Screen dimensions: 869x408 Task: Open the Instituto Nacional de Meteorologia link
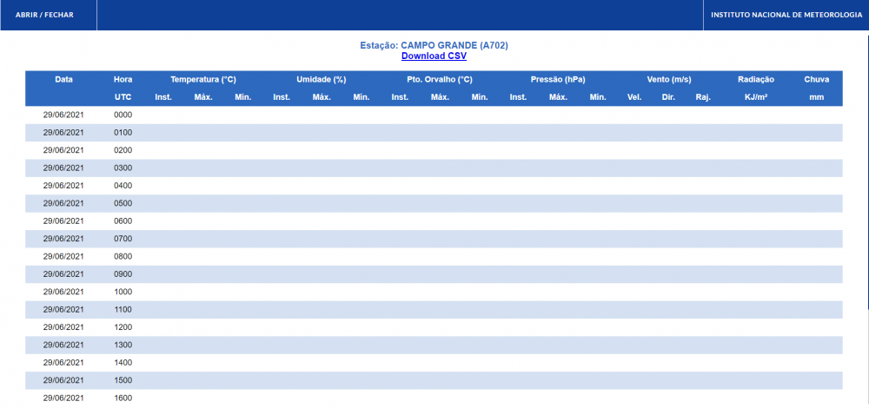click(786, 15)
